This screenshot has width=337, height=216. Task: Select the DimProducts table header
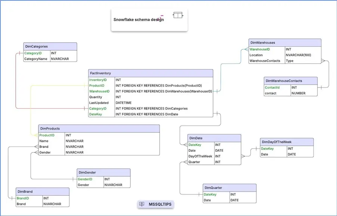coord(99,129)
